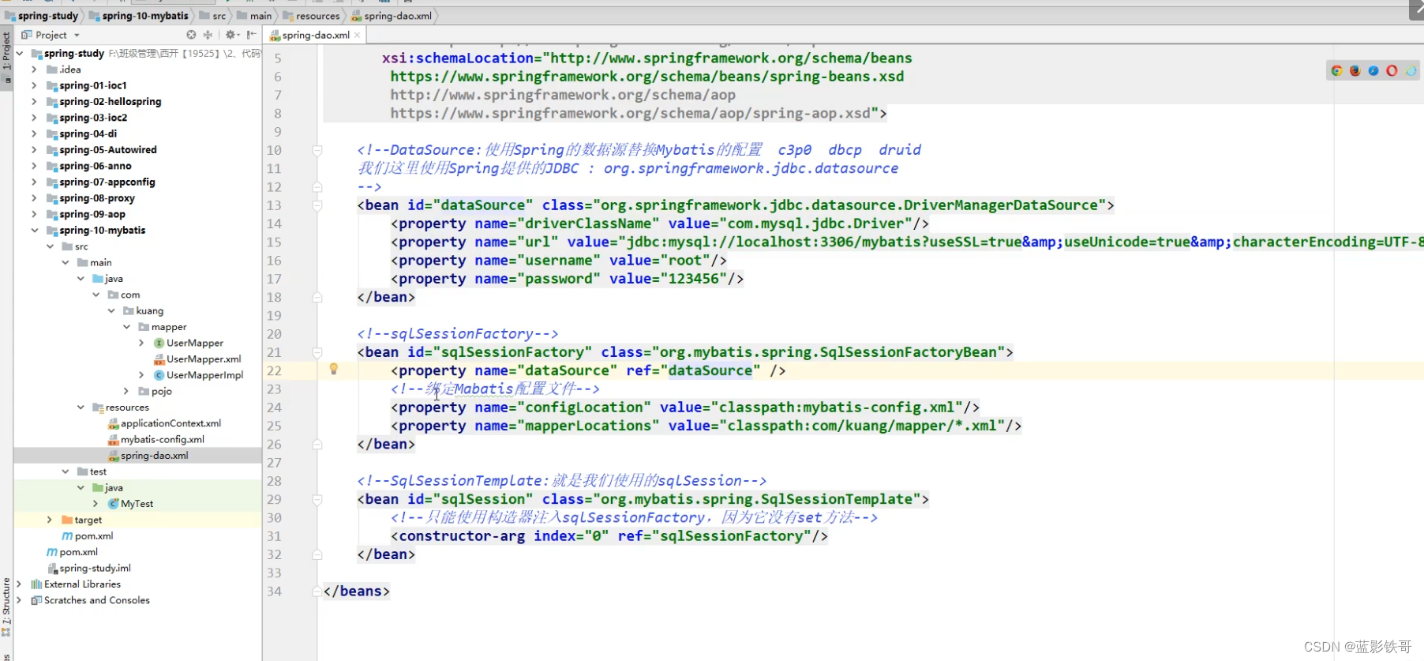Collapse the mapper package

(x=126, y=327)
